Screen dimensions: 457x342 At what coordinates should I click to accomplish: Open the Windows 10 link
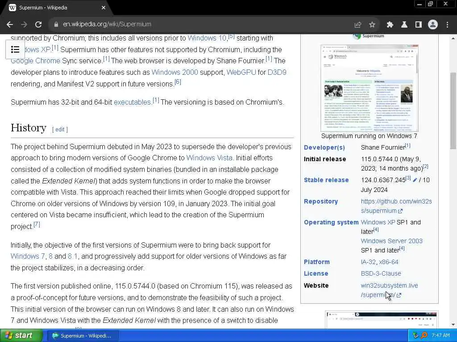207,38
